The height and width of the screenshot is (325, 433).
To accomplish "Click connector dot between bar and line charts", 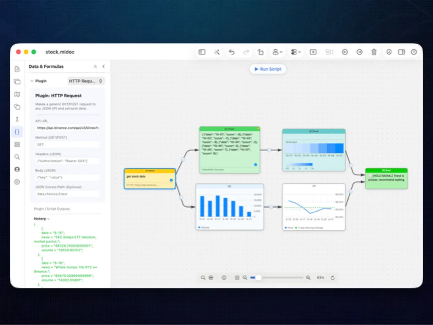I will (x=271, y=207).
